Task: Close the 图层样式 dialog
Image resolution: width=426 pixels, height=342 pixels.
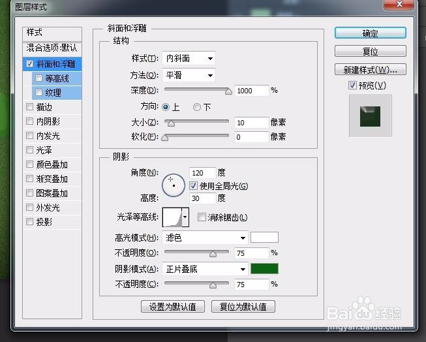Action: point(399,5)
